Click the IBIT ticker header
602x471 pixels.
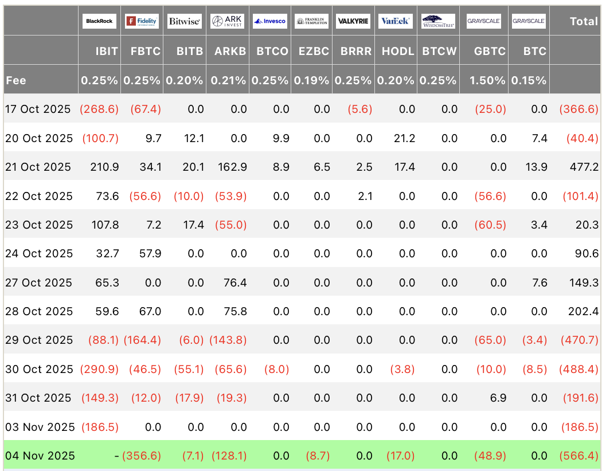(107, 50)
